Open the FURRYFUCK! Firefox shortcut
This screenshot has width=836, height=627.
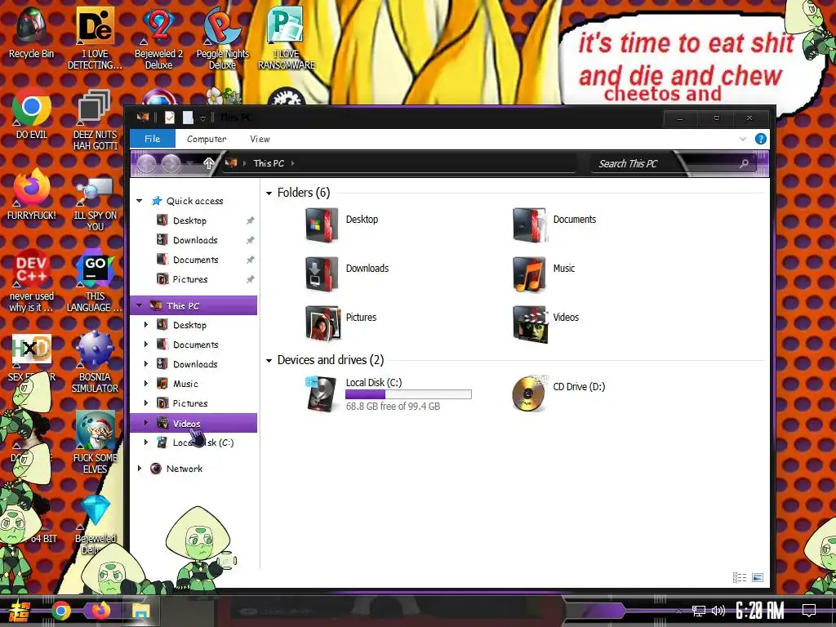(x=32, y=194)
